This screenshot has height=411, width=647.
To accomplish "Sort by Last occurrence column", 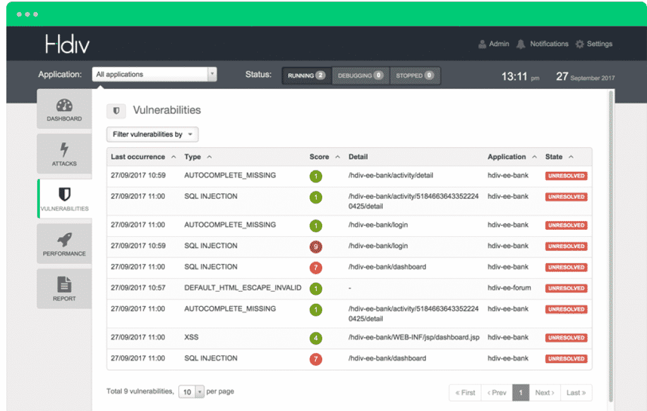I will (x=143, y=157).
